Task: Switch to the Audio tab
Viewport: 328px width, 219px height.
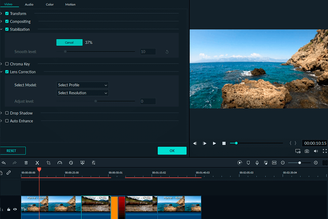Action: pos(29,4)
